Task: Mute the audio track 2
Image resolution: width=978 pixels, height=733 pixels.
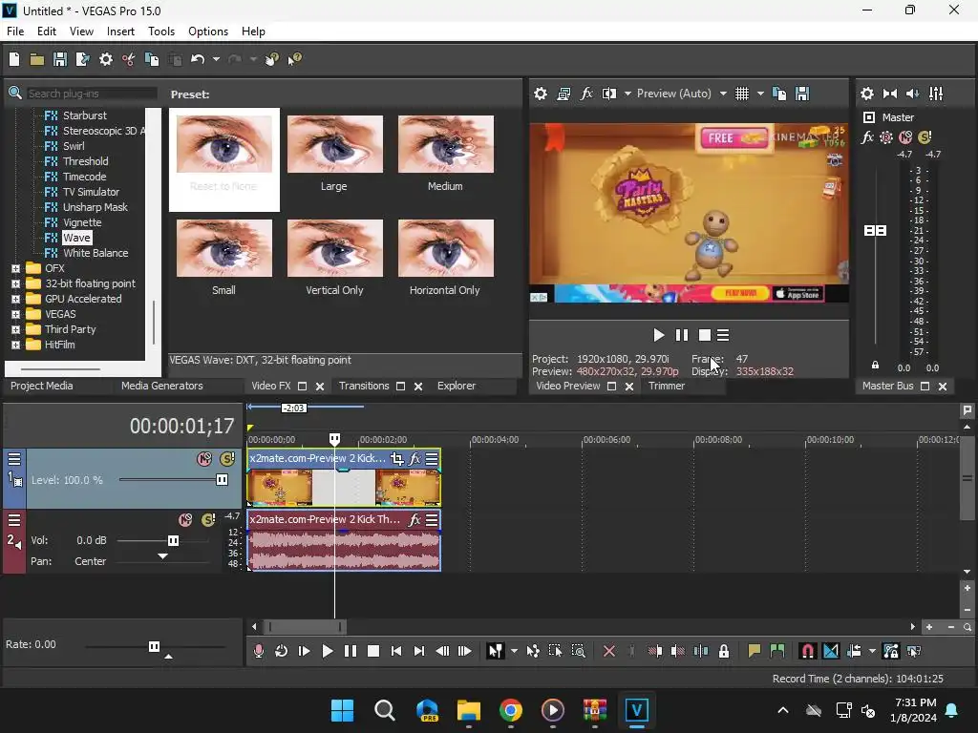Action: [185, 520]
